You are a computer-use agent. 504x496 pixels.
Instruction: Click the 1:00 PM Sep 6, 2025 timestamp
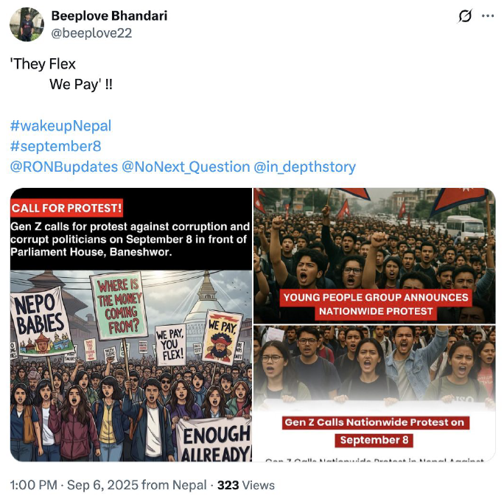(108, 485)
